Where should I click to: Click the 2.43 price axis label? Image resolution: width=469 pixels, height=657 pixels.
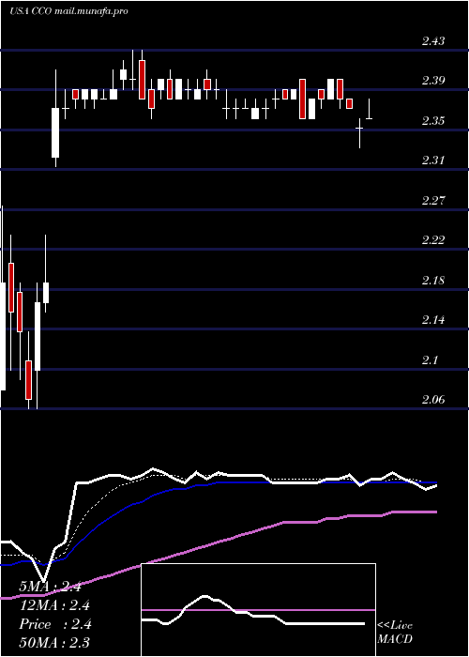[x=433, y=41]
